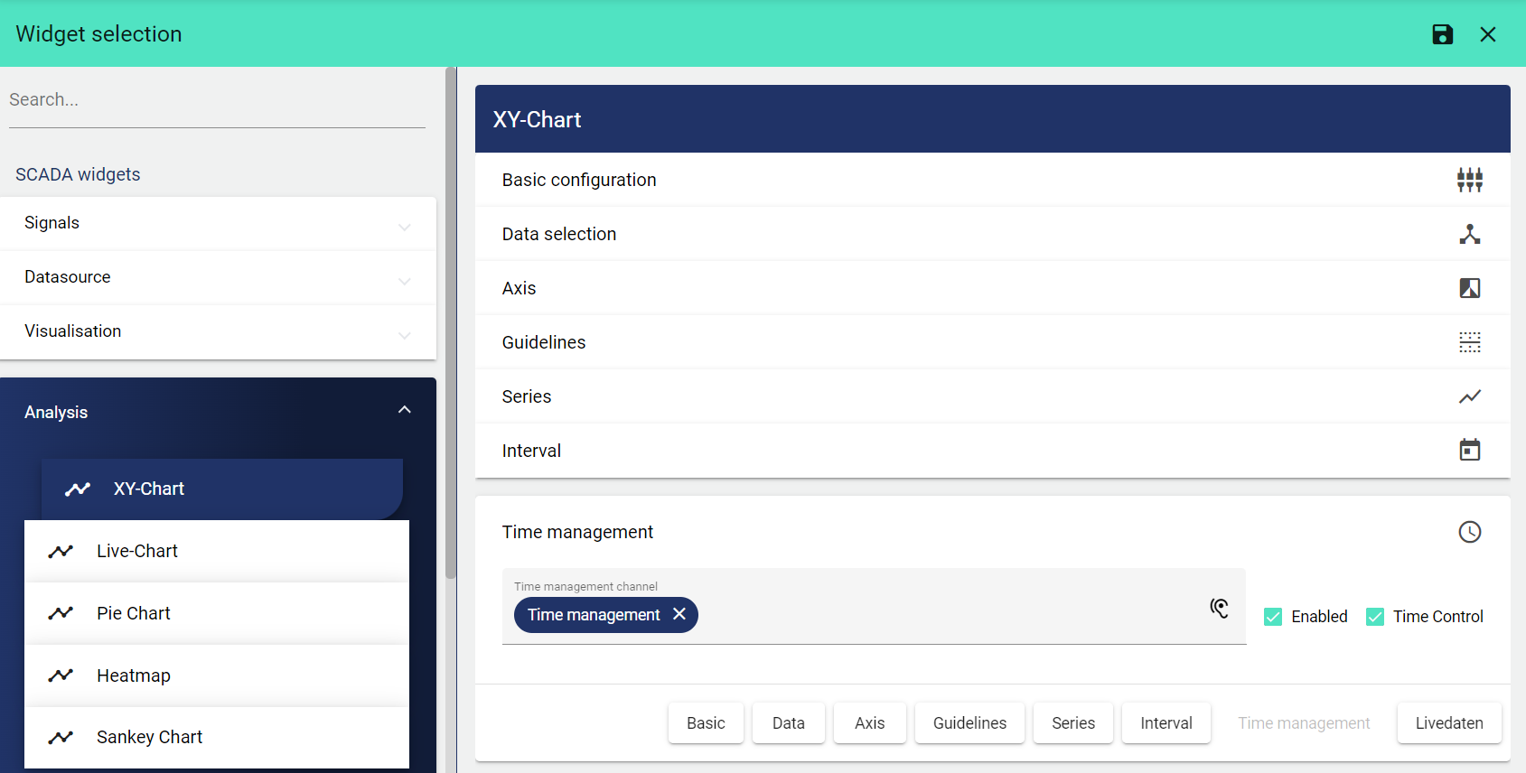Remove the Time management chip
Screen dimensions: 1526x773
tap(679, 614)
